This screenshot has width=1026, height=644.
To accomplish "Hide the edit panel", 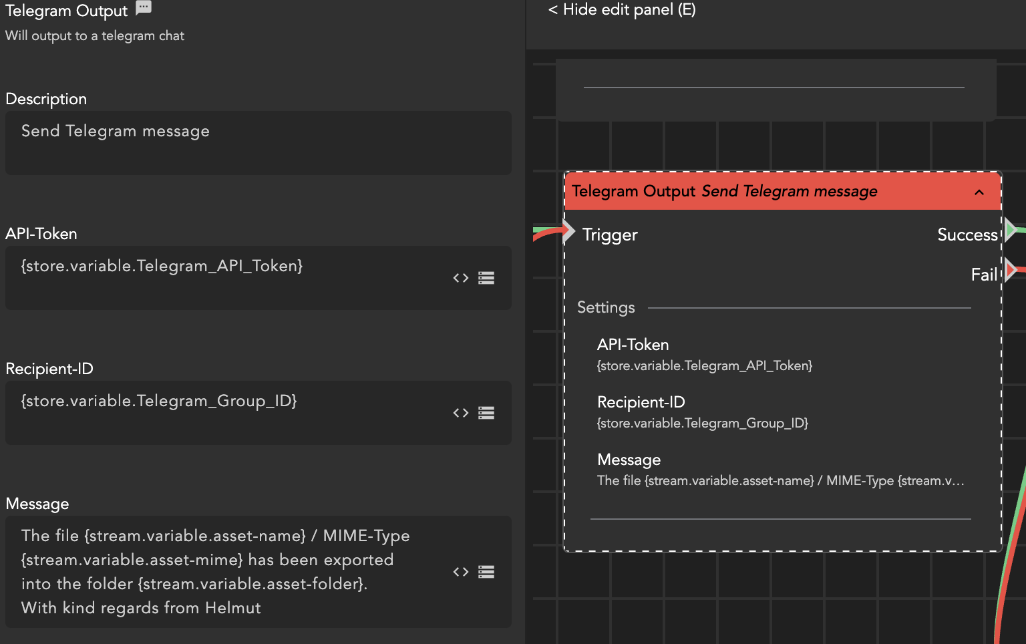I will pyautogui.click(x=621, y=10).
